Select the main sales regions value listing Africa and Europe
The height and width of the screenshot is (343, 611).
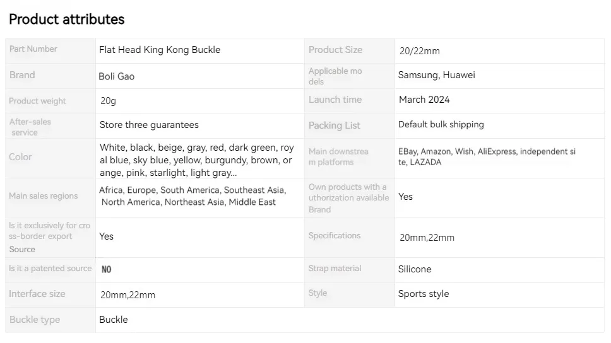[x=193, y=196]
